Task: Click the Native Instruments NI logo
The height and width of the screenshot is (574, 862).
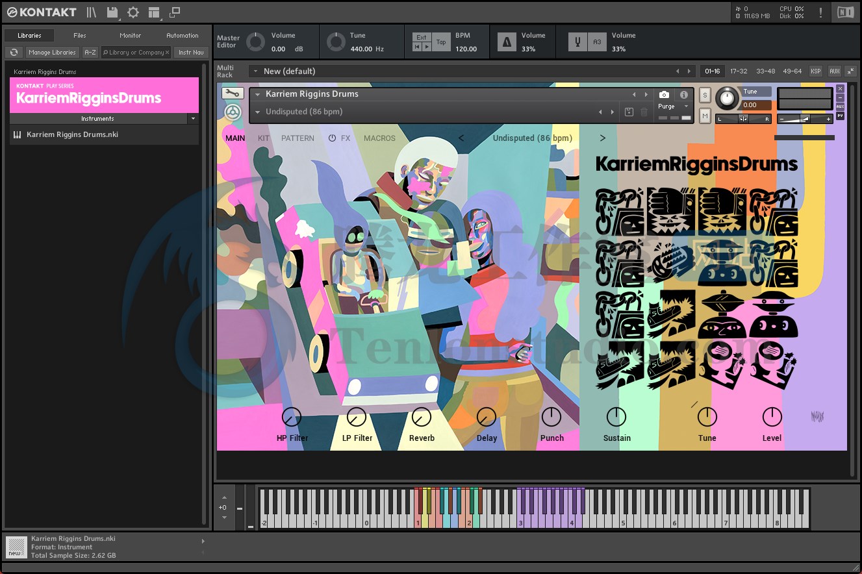Action: (845, 12)
